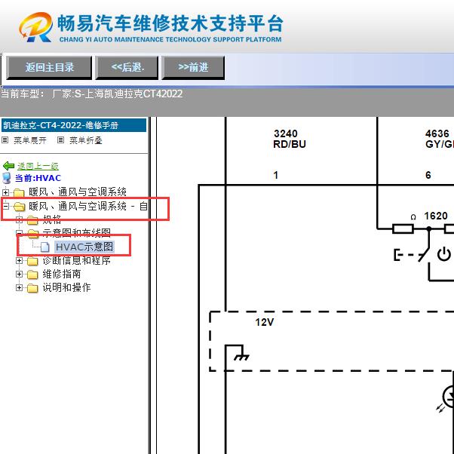This screenshot has height=454, width=454.
Task: Click folder icon of 诊断信息和程序
Action: point(32,261)
